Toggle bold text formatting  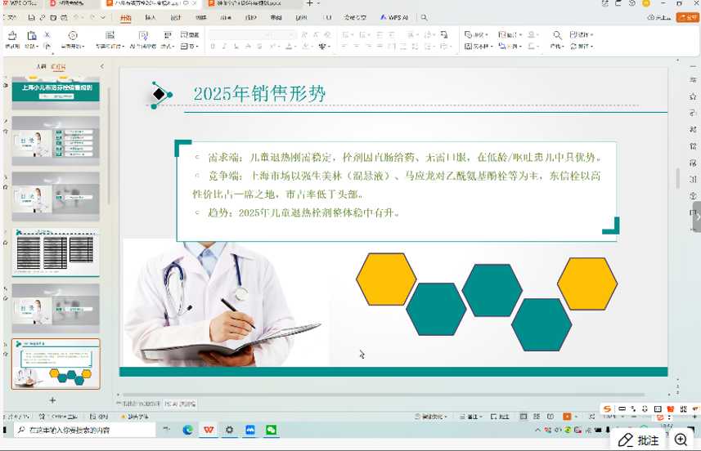[x=213, y=47]
